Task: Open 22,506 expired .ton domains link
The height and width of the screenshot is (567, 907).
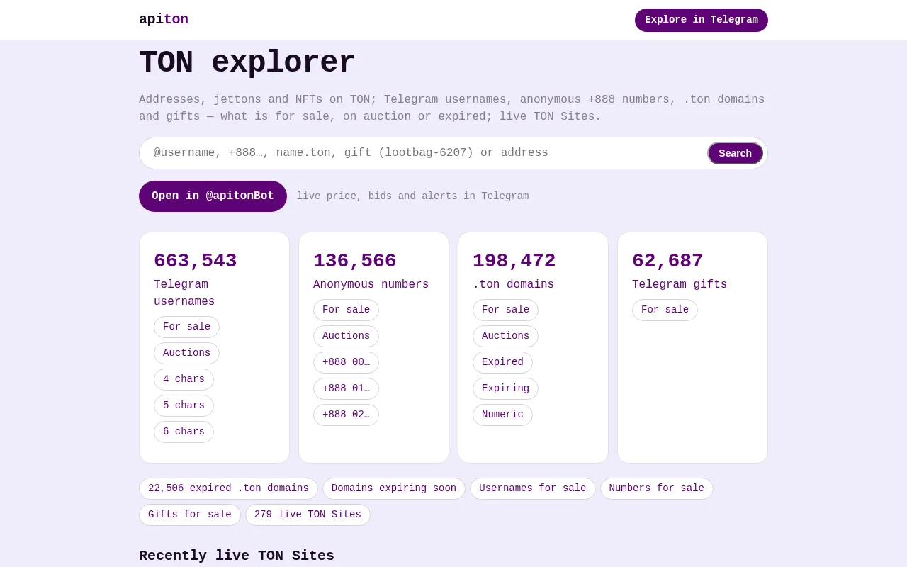Action: [228, 488]
